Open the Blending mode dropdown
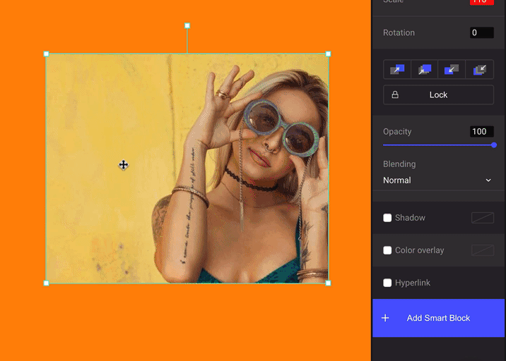 click(438, 180)
